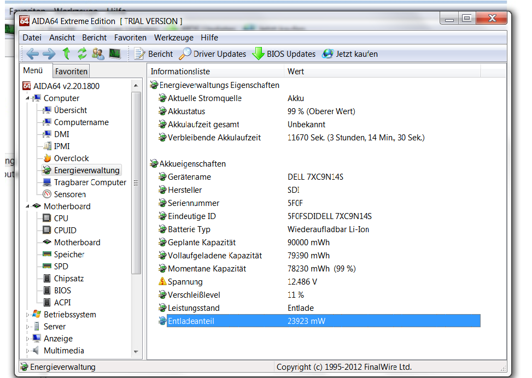The width and height of the screenshot is (532, 378).
Task: Select the highlighted Entladeanteil row
Action: 319,321
